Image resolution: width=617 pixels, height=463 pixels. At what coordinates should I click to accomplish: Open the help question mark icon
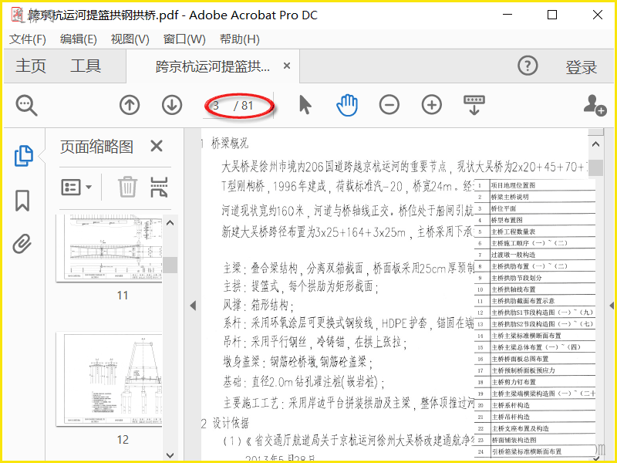pos(528,66)
